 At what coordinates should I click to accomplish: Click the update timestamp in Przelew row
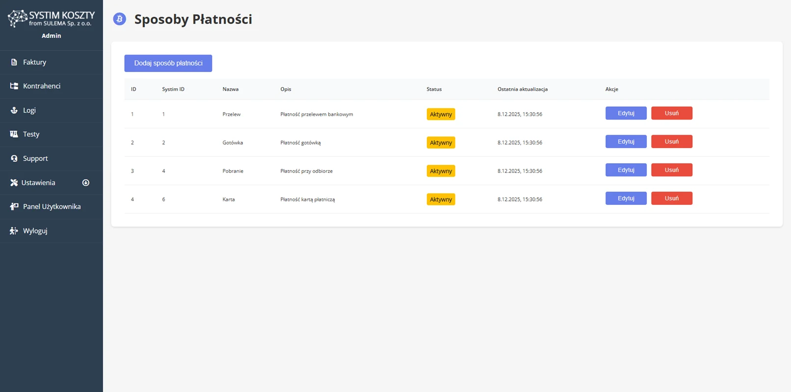pos(520,114)
